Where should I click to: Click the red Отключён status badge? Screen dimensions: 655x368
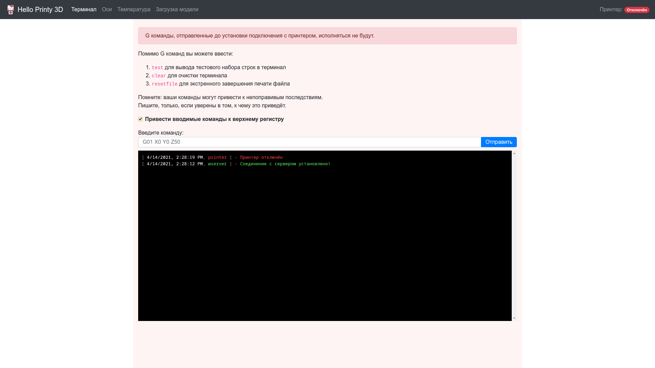[x=637, y=10]
